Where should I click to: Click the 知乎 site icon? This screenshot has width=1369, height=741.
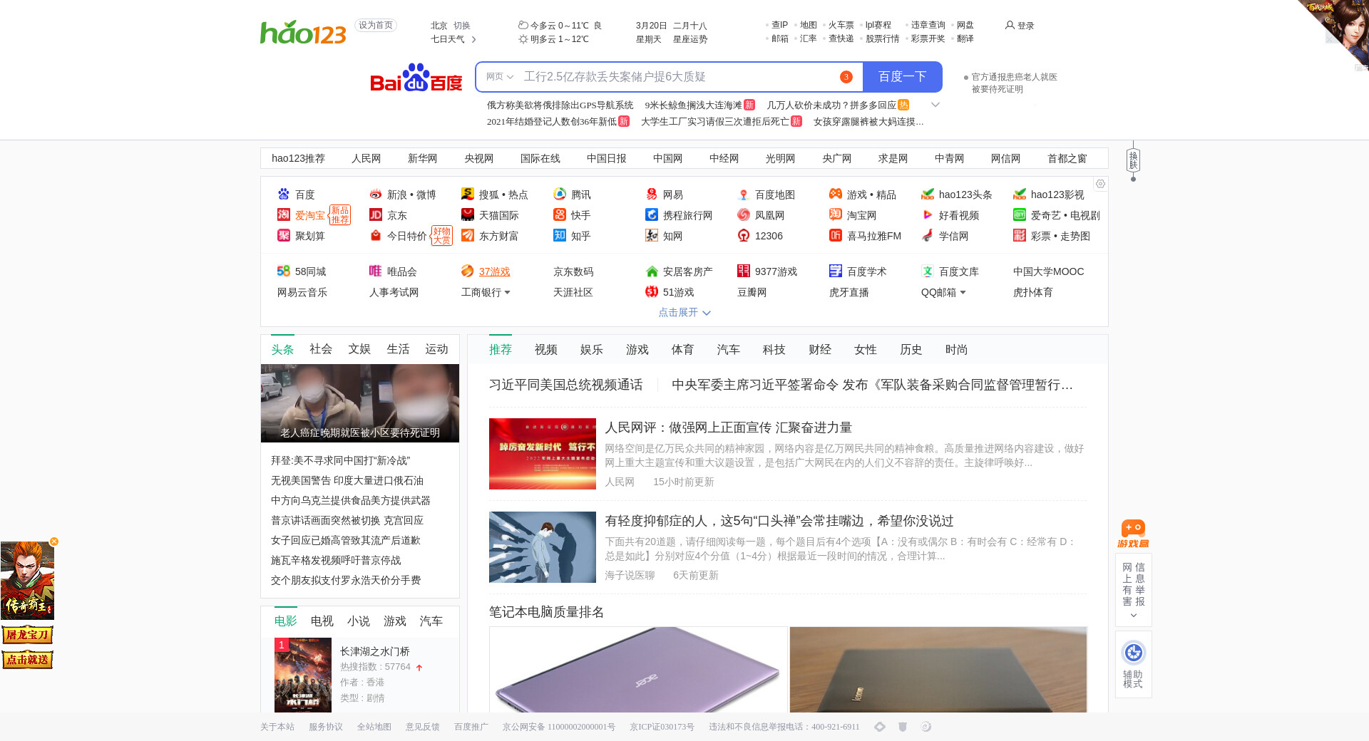(560, 236)
